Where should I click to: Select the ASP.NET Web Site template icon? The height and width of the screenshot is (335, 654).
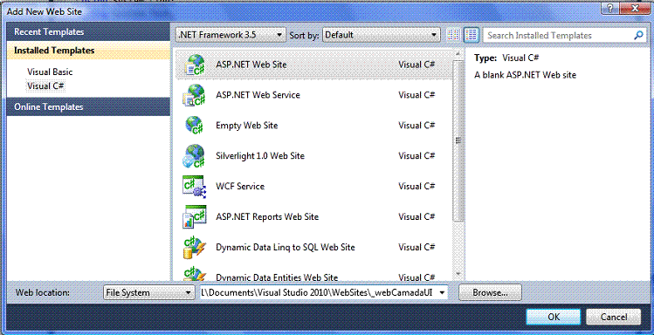194,65
